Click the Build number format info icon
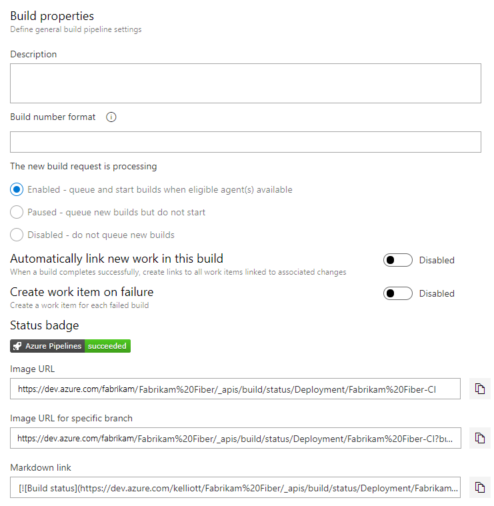 pos(111,117)
